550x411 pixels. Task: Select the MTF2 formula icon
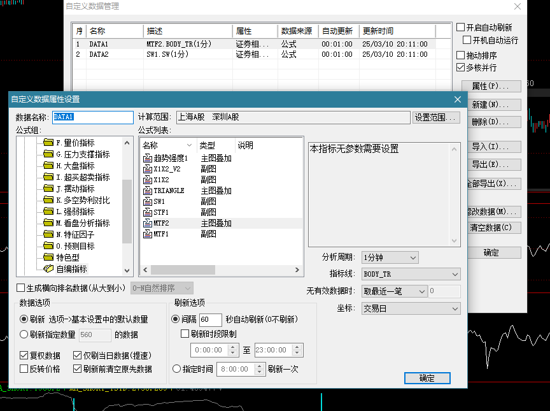[x=148, y=223]
